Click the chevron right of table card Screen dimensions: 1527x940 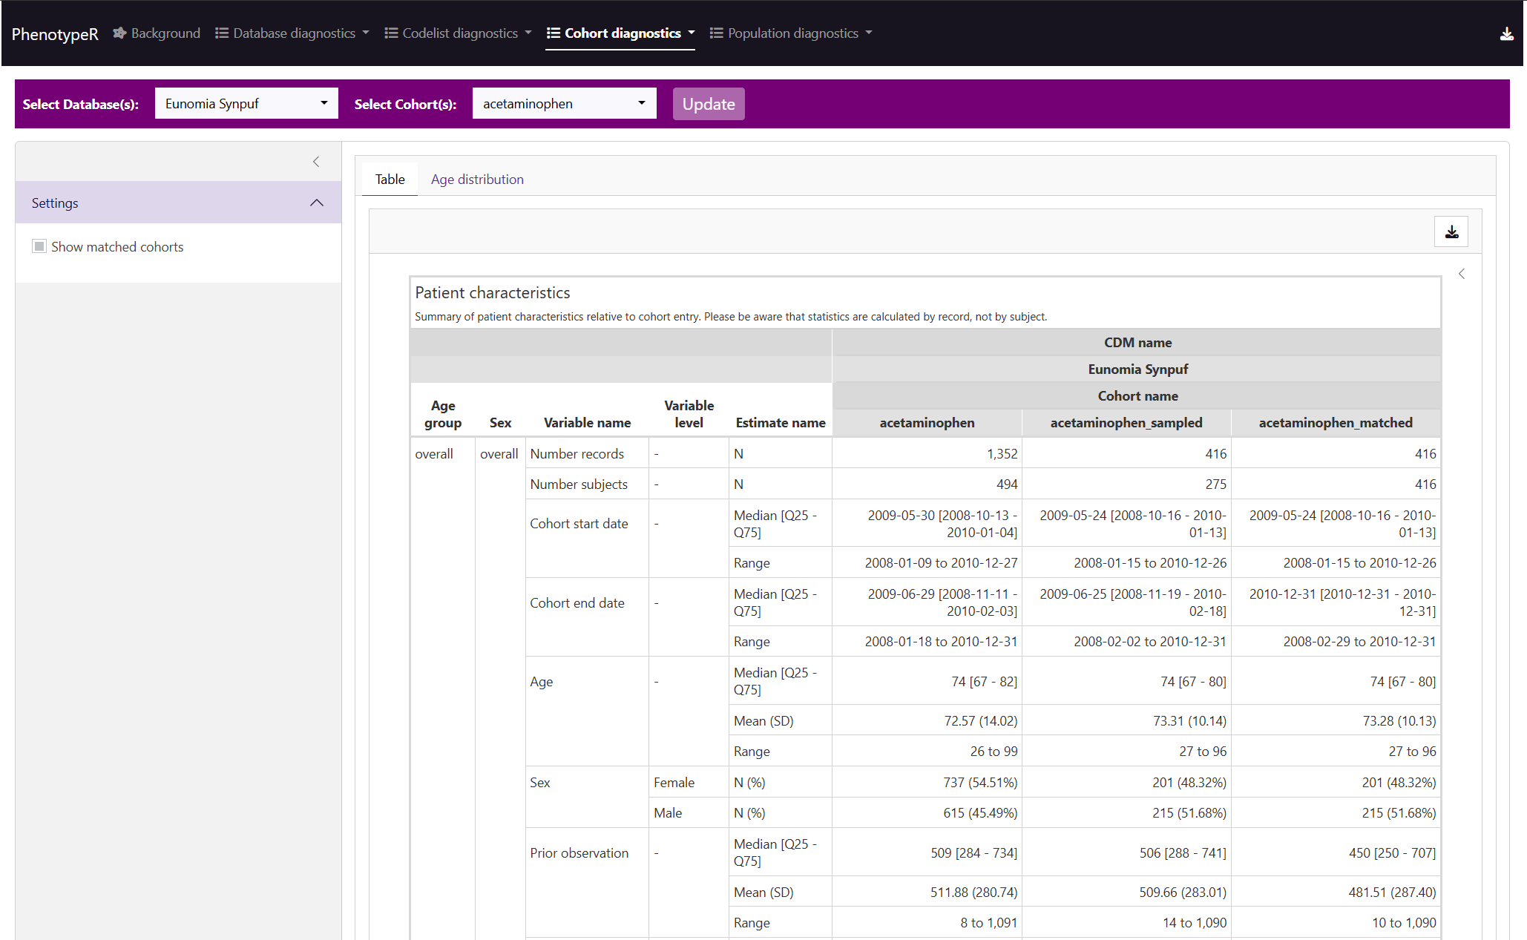(1461, 274)
